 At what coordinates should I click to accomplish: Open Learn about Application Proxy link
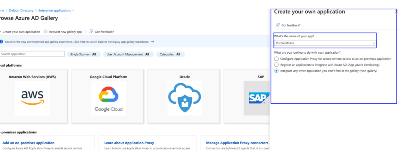click(x=129, y=143)
